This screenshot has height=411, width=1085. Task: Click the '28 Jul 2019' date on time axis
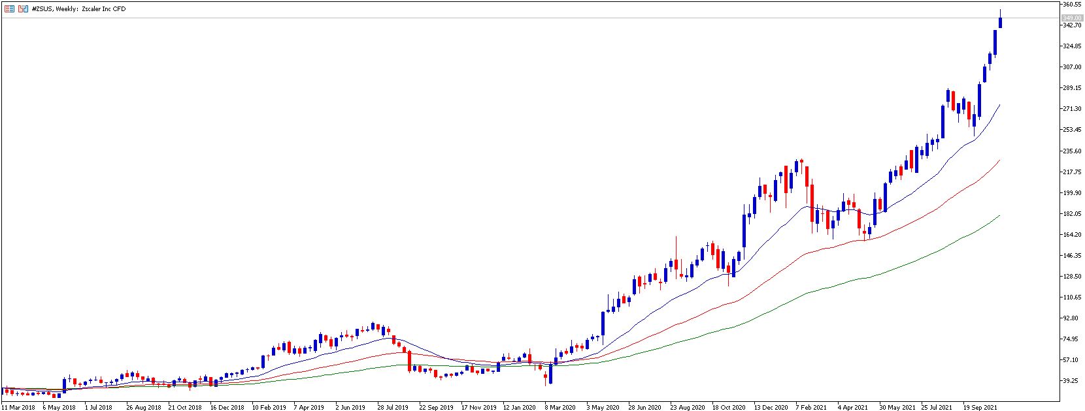pyautogui.click(x=394, y=407)
